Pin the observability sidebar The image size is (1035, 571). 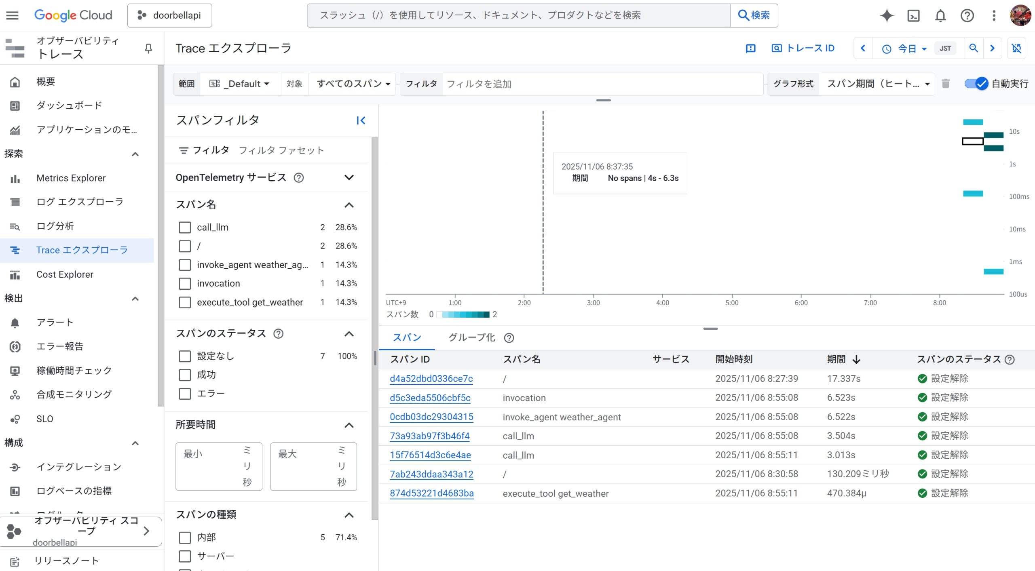(148, 48)
